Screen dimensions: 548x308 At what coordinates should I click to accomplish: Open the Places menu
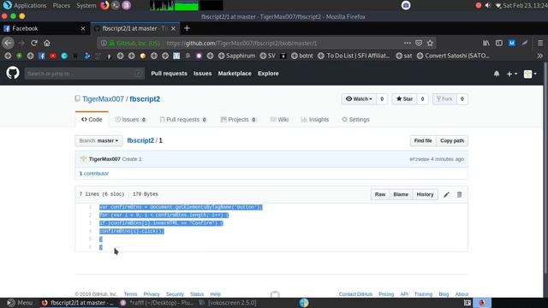pos(61,6)
